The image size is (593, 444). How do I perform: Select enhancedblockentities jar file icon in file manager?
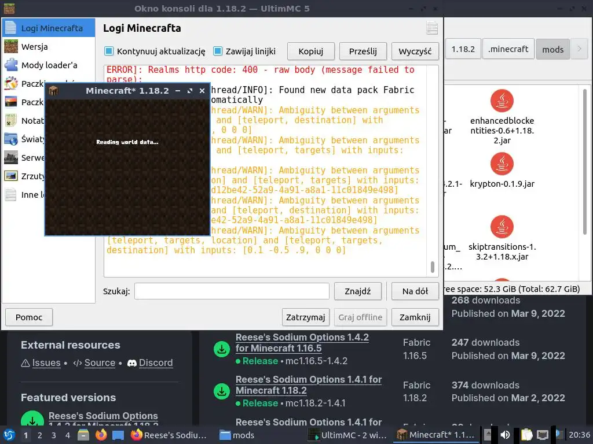click(x=502, y=101)
